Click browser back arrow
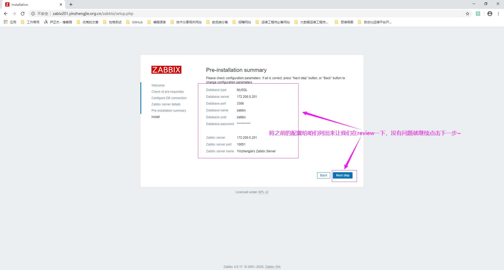Screen dimensions: 504x270 point(6,14)
